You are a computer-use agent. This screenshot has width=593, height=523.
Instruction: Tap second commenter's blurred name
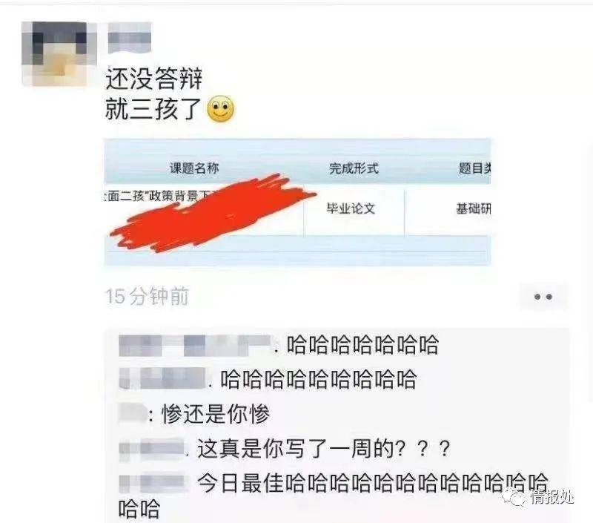[x=162, y=379]
